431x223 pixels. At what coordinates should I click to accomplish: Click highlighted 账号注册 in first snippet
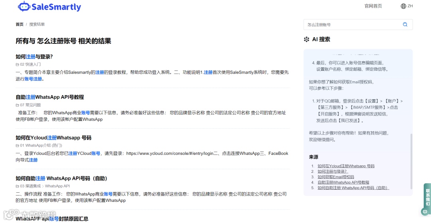[x=33, y=79]
